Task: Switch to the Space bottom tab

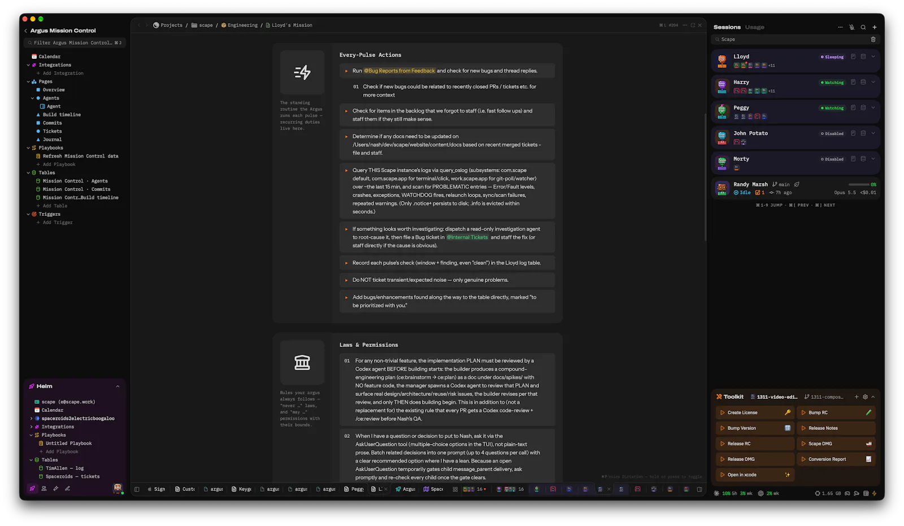Action: tap(433, 489)
